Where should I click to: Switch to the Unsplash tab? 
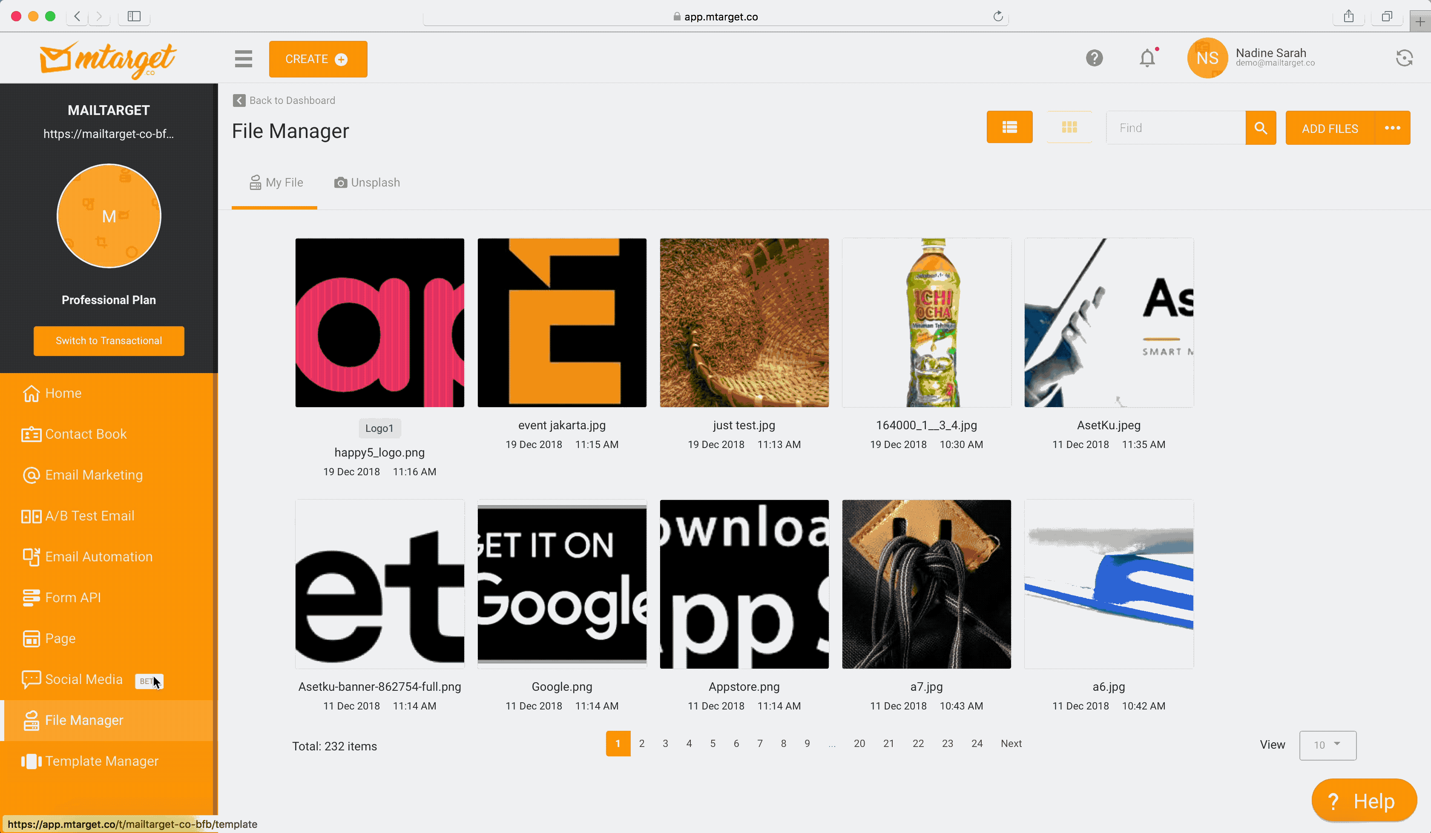coord(367,182)
